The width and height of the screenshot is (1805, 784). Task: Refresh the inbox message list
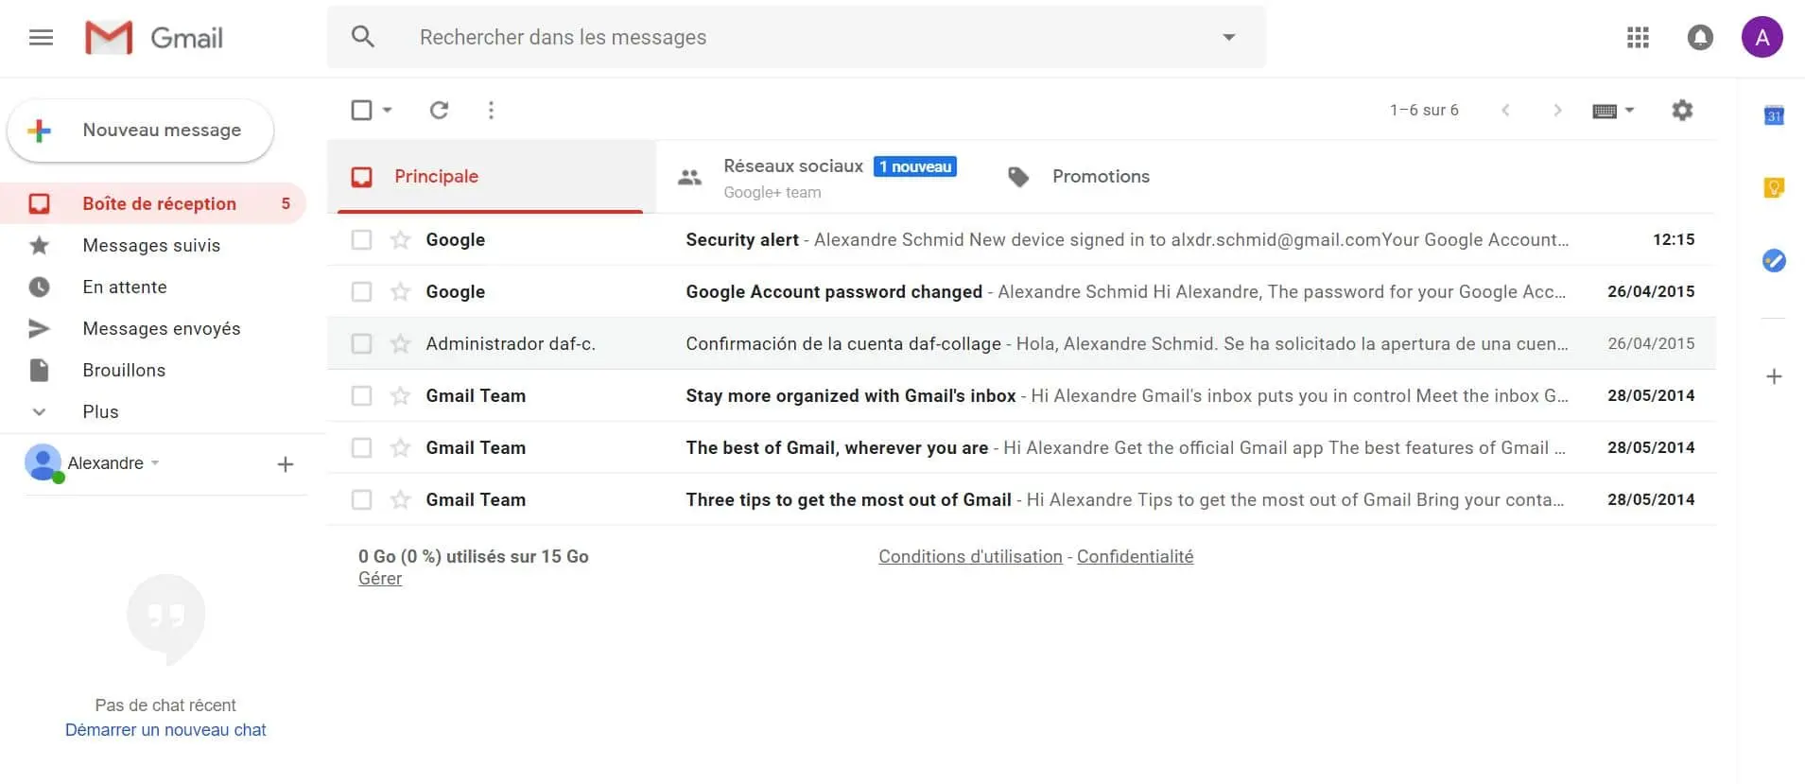tap(439, 110)
